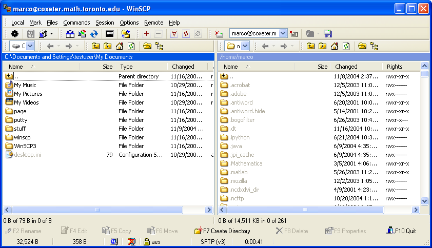Click F8 Delete button
This screenshot has height=248, width=432.
click(292, 231)
